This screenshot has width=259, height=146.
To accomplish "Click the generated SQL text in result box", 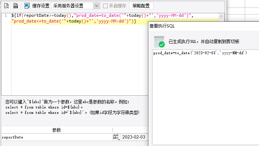I will (200, 53).
